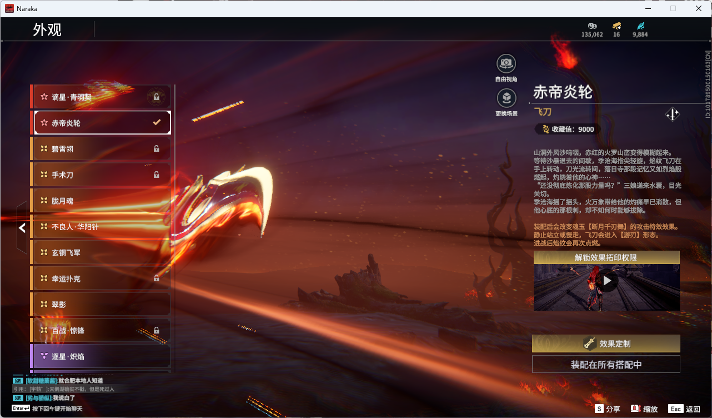The height and width of the screenshot is (418, 712).
Task: Click the teal feather currency icon showing 9,884
Action: point(640,26)
